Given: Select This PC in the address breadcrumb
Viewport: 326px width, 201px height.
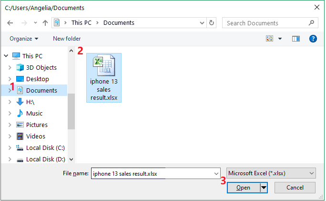Looking at the screenshot, I should point(81,22).
